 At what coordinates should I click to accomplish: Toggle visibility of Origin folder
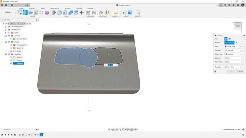[x=9, y=33]
